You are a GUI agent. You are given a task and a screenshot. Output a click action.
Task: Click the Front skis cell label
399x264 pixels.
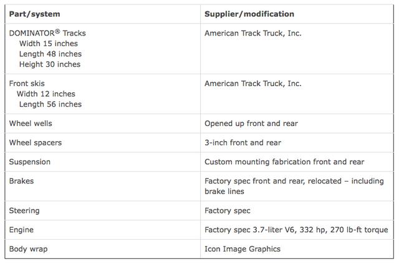tap(27, 84)
